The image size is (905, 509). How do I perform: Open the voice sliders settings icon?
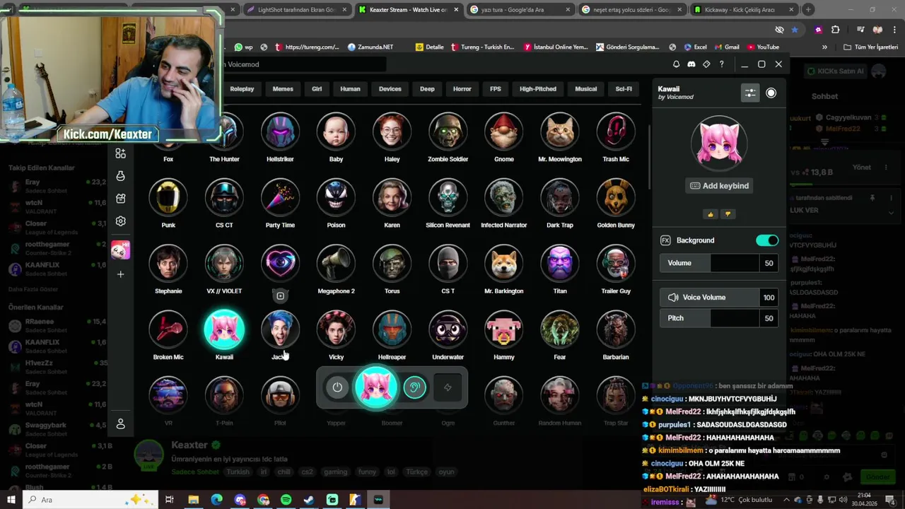[750, 93]
